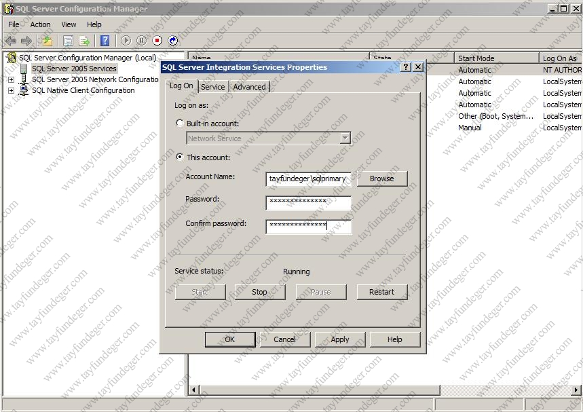Viewport: 583px width, 412px height.
Task: Click OK in the properties dialog
Action: pyautogui.click(x=230, y=339)
